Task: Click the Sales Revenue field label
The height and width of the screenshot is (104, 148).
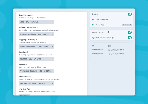Action: [24, 15]
